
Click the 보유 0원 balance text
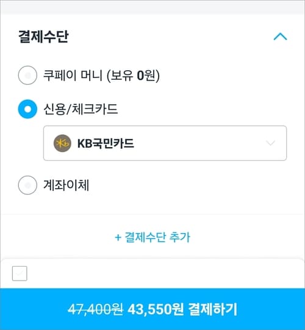tap(133, 76)
